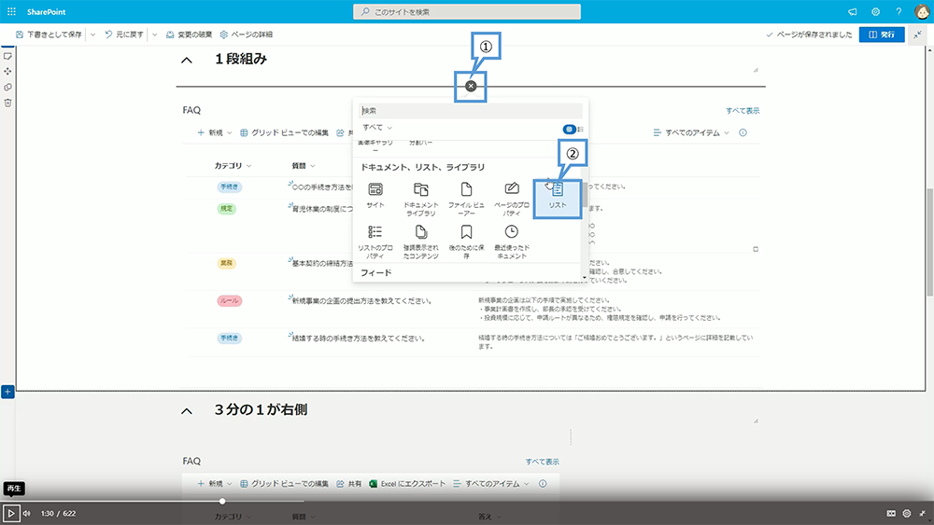
Task: Close the web part picker with X button
Action: (471, 86)
